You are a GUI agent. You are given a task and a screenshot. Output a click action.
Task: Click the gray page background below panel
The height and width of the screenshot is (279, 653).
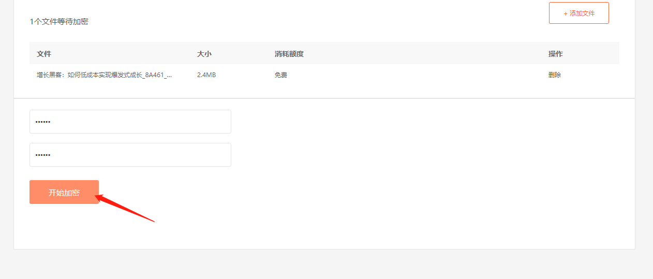point(326,265)
